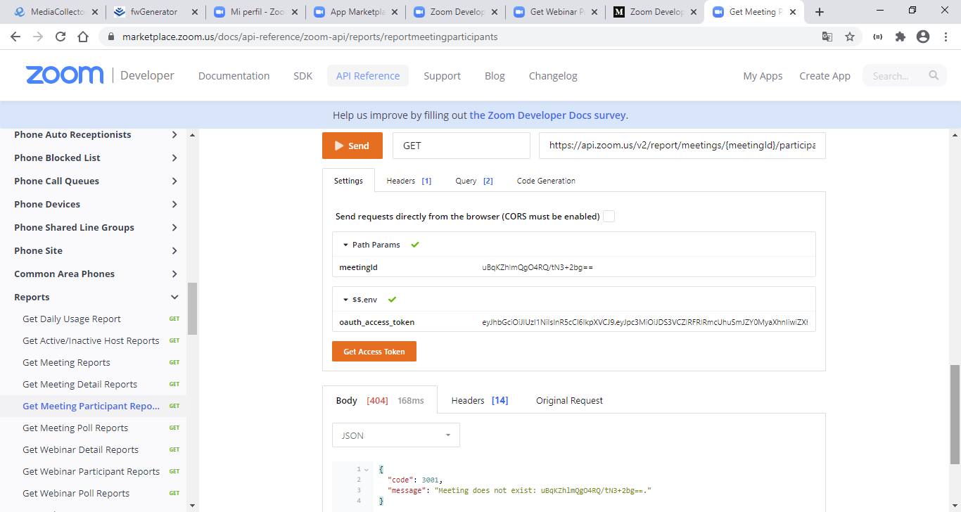961x512 pixels.
Task: Open the translate page icon in address bar
Action: tap(827, 37)
